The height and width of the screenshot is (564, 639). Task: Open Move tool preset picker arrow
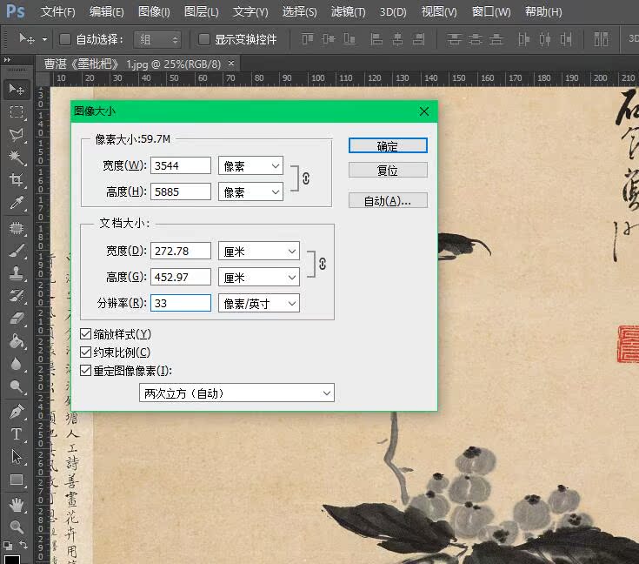pos(44,39)
